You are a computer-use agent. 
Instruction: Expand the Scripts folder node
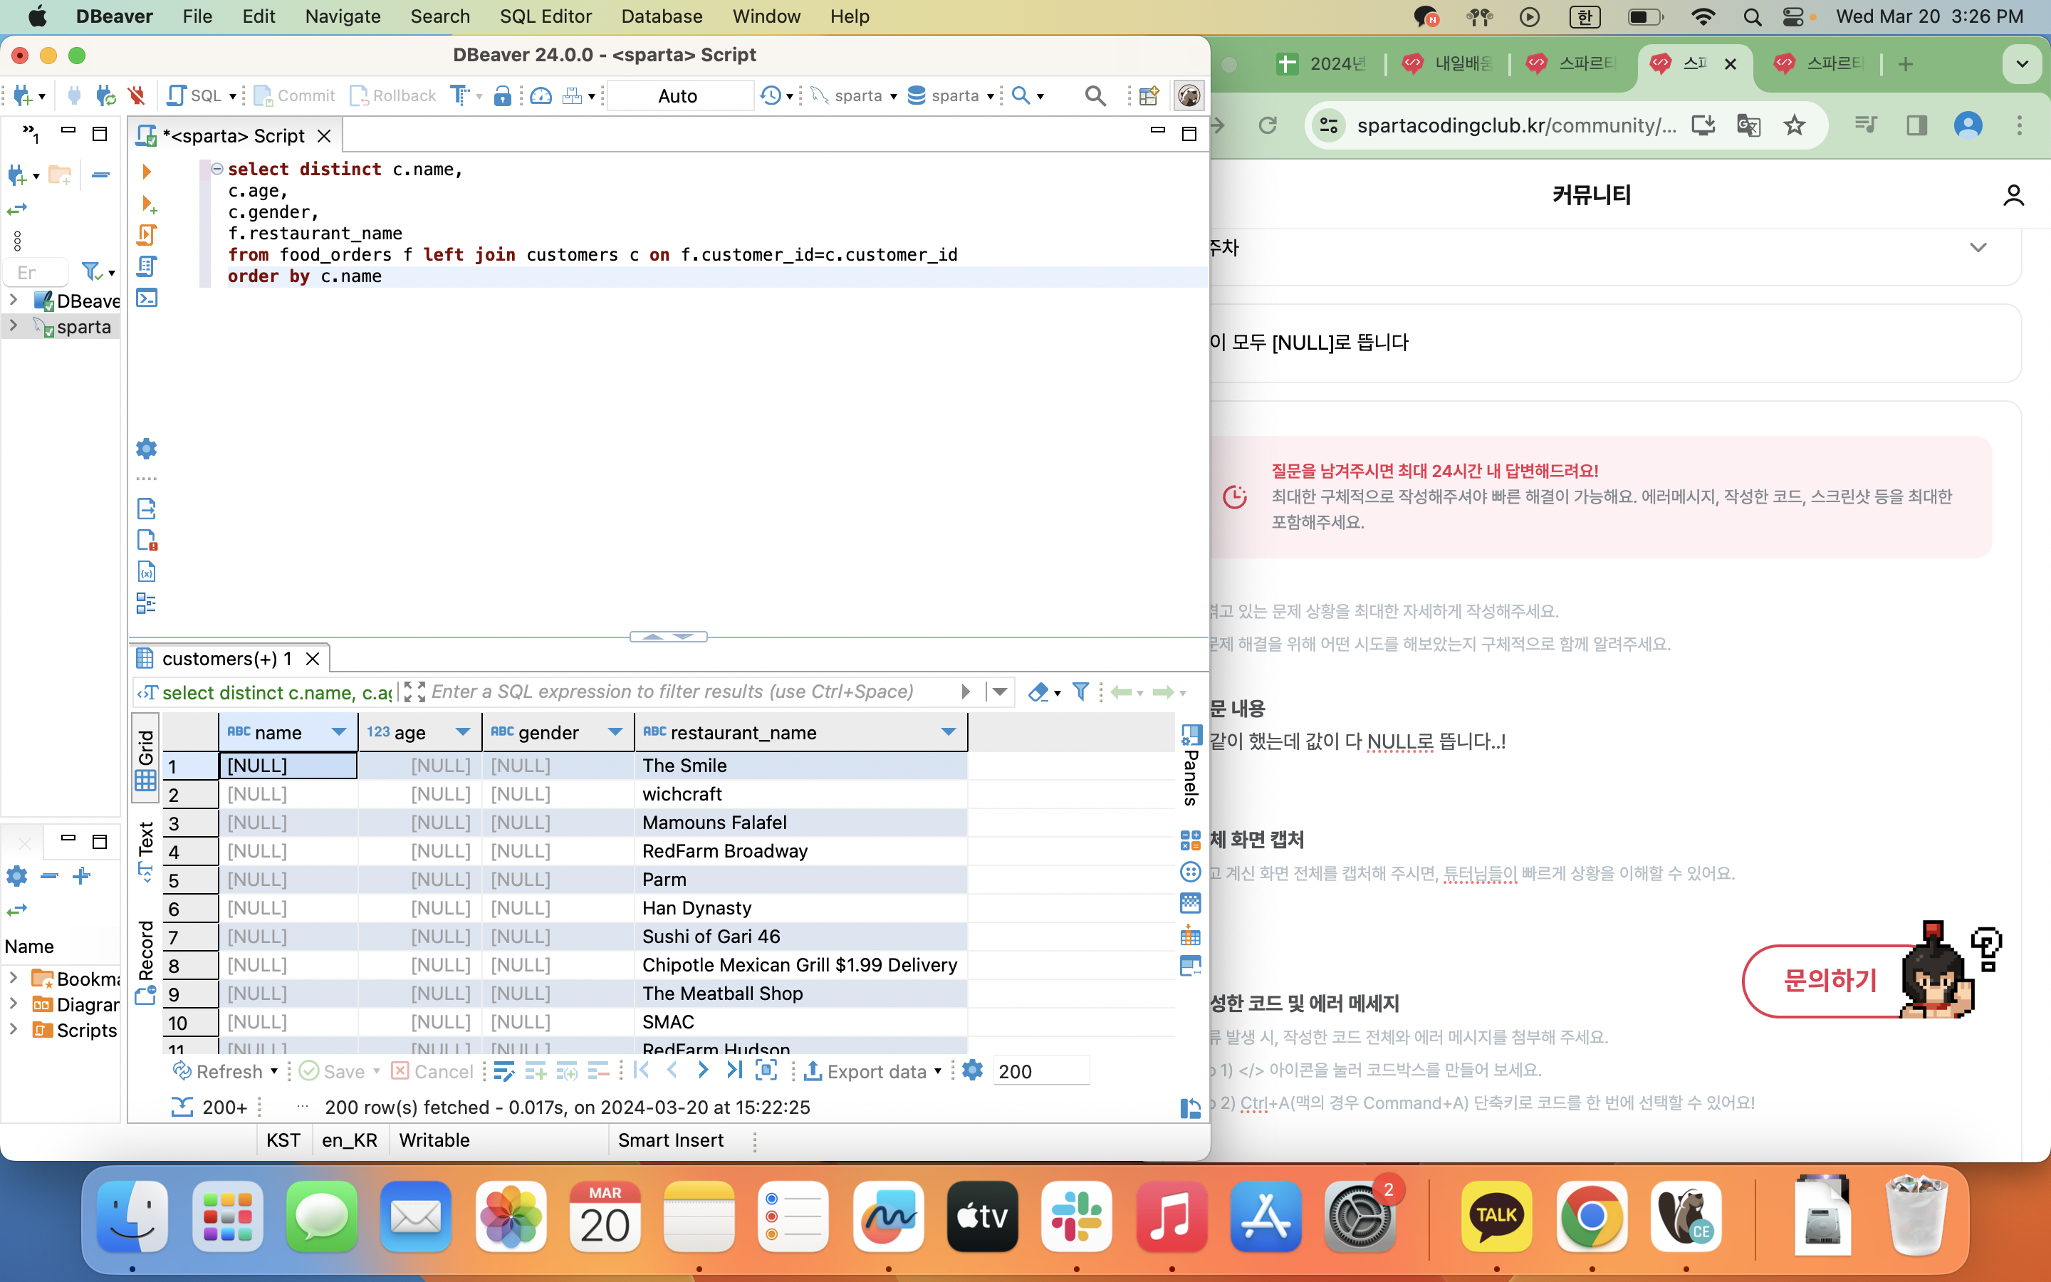click(13, 1029)
